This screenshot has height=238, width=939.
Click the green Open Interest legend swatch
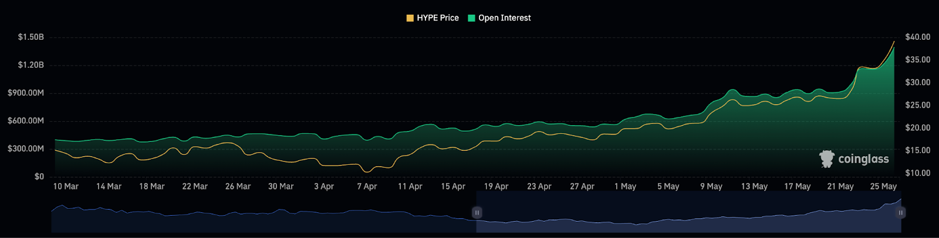471,18
